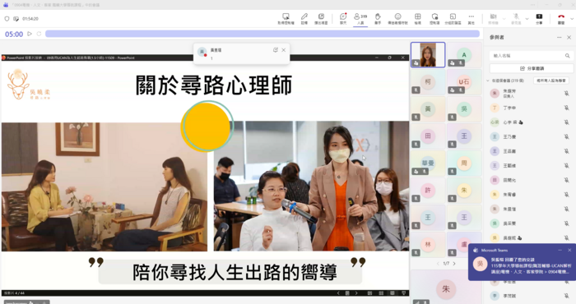Click the Share invite button
Screen dimensions: 576x304
click(532, 68)
